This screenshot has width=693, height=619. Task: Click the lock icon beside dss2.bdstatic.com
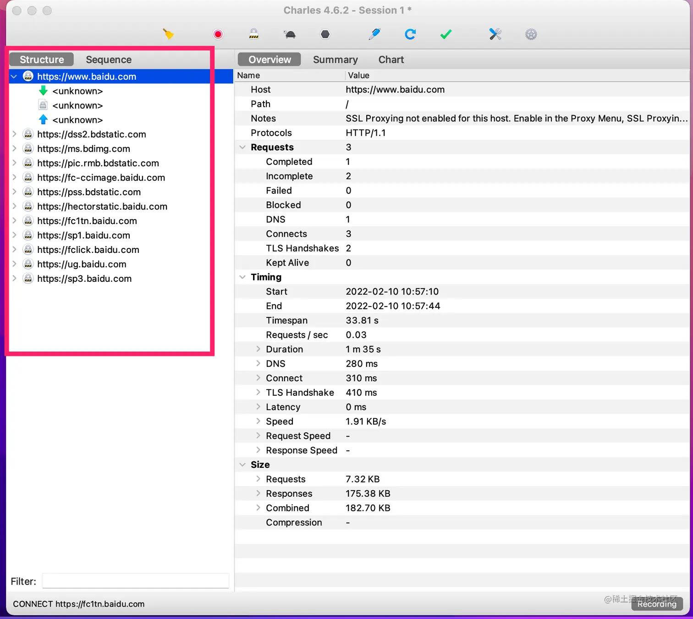[28, 134]
